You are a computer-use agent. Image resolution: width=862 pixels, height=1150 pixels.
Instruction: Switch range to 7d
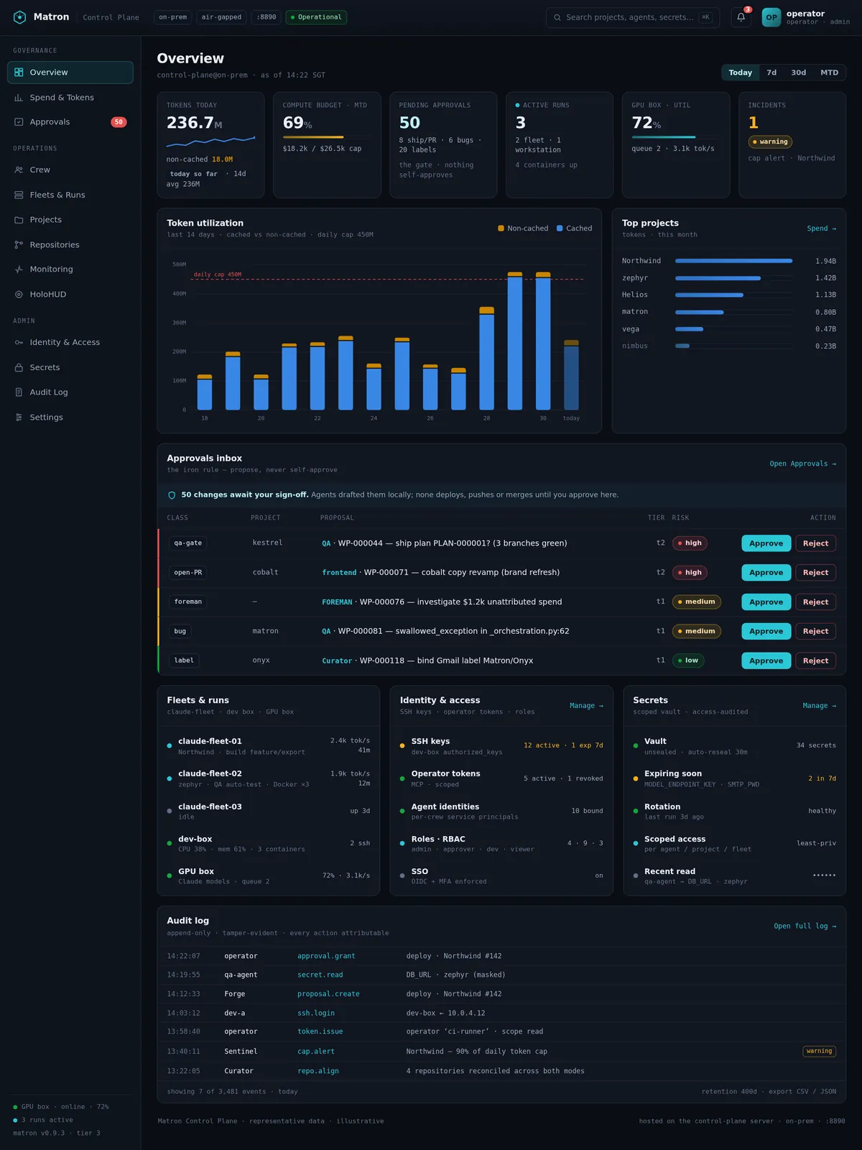click(771, 73)
